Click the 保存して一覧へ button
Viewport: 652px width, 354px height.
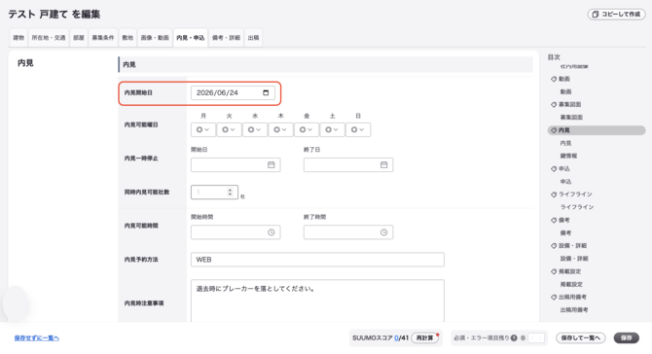[x=581, y=337]
